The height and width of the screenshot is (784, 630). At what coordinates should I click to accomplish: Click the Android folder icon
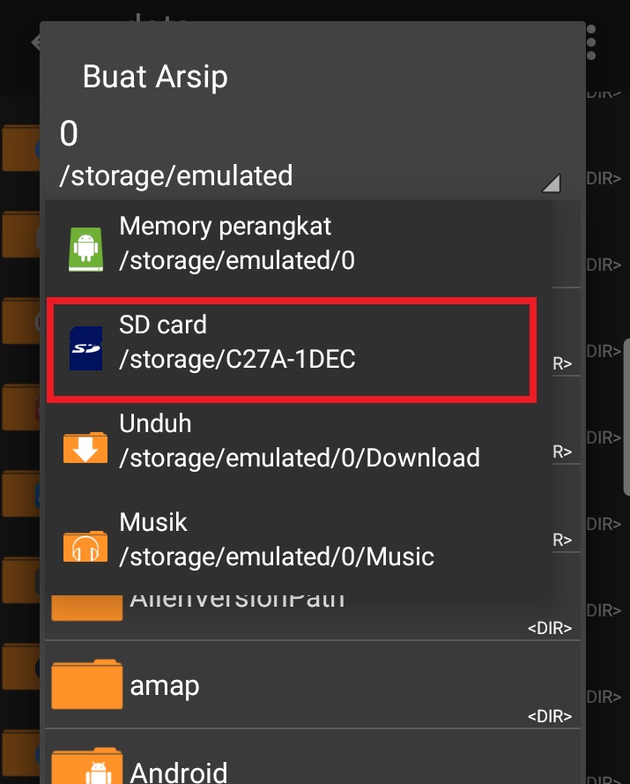(x=86, y=765)
